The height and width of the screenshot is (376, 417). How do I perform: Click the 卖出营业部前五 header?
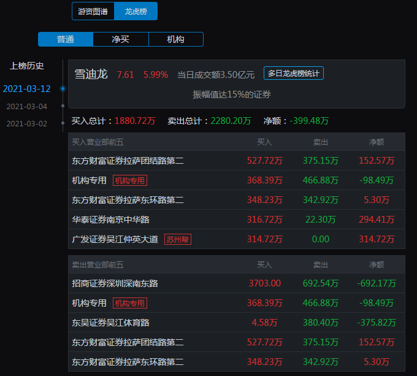click(98, 264)
